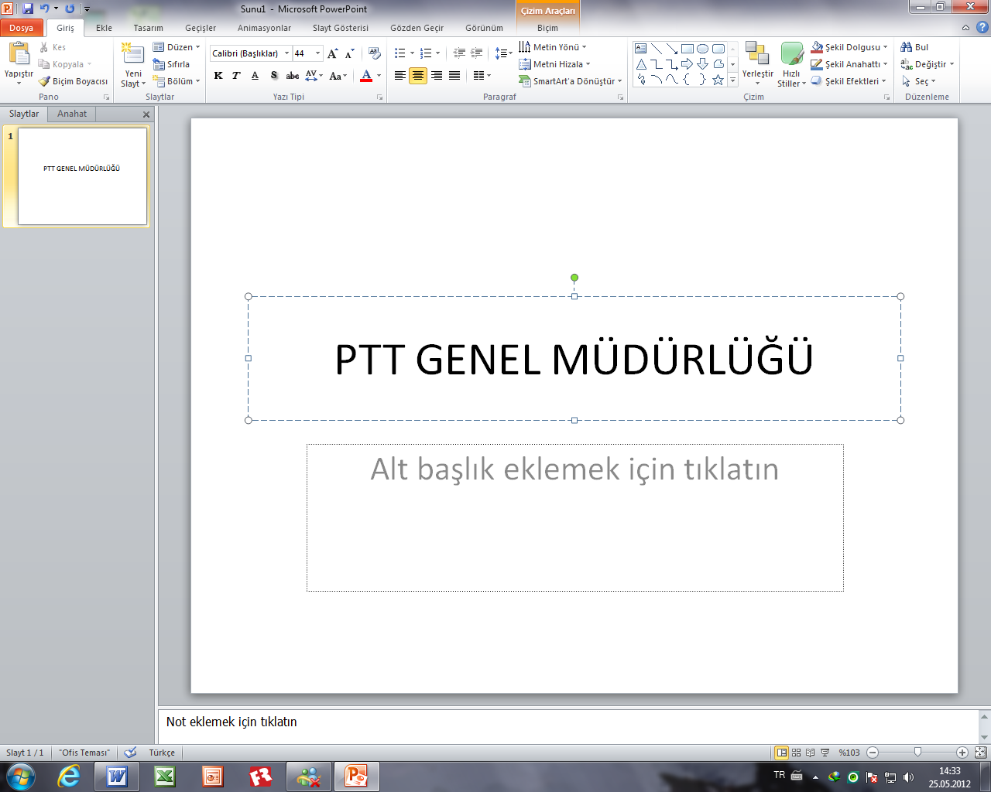Switch to Reading view icon
991x792 pixels.
click(811, 753)
